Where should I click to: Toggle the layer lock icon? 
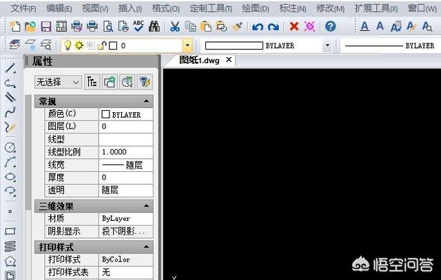101,45
